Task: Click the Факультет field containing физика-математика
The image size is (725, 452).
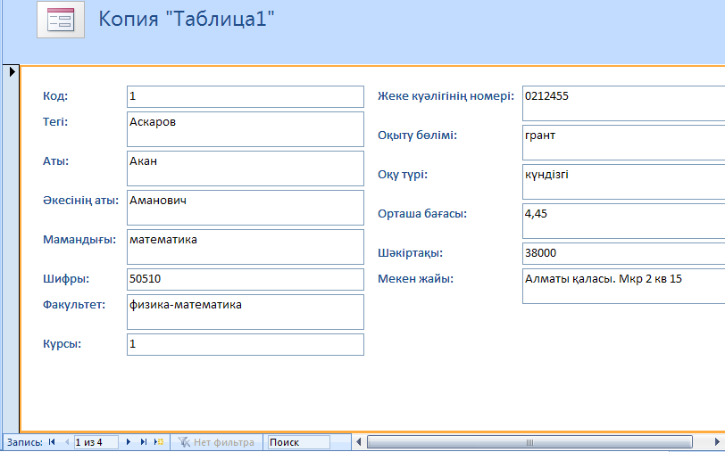Action: pyautogui.click(x=245, y=312)
